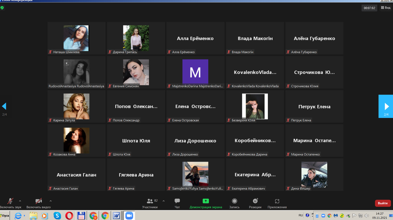Select Дина Фишер's profile photo
This screenshot has height=220, width=393.
[x=314, y=175]
